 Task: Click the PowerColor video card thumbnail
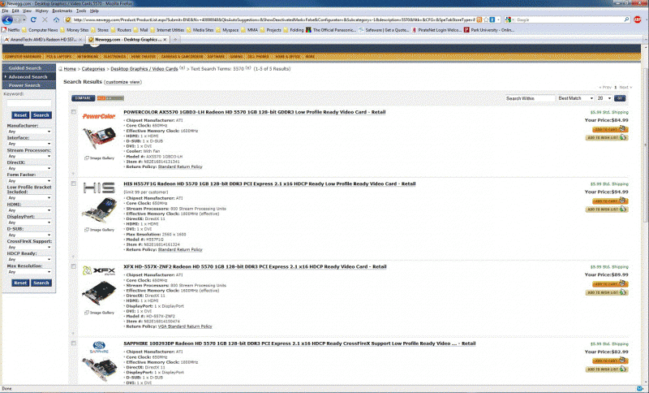(x=99, y=138)
